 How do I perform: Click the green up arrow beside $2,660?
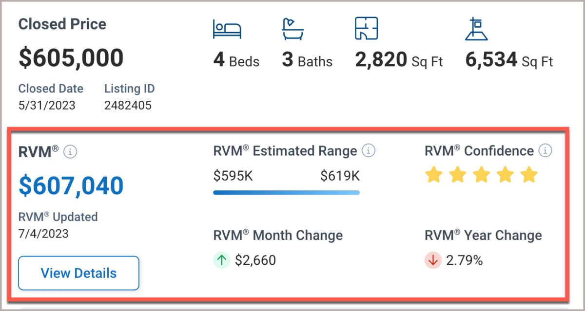[x=222, y=260]
